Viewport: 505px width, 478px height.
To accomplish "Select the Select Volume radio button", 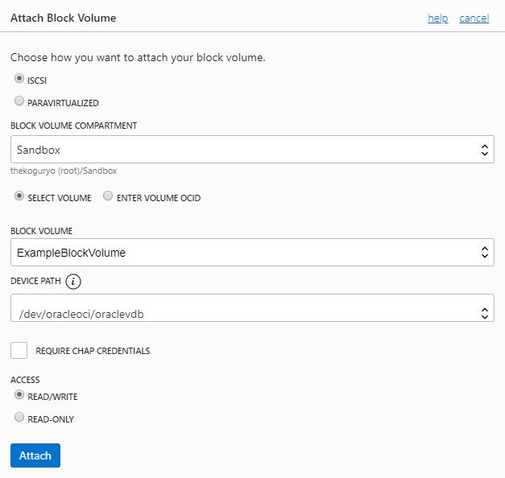I will point(19,196).
